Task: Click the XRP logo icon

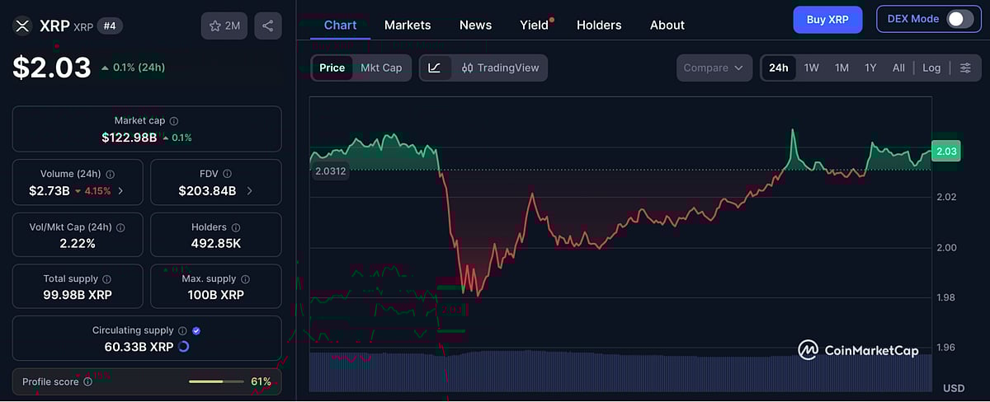Action: pos(22,26)
